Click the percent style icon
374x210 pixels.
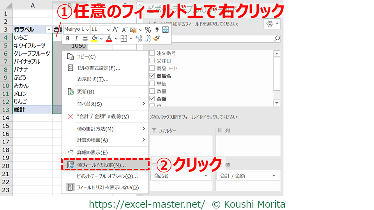click(148, 30)
